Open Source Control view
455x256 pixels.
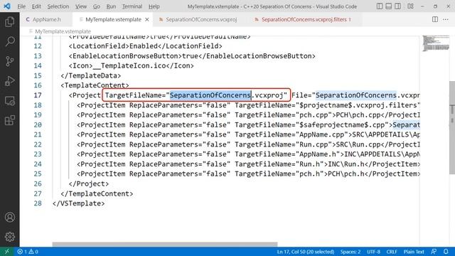tap(9, 61)
